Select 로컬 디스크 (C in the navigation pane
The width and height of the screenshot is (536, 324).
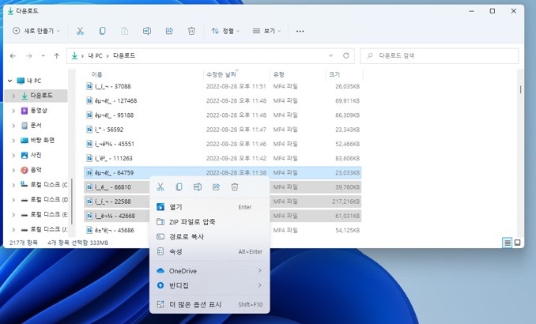tap(49, 185)
